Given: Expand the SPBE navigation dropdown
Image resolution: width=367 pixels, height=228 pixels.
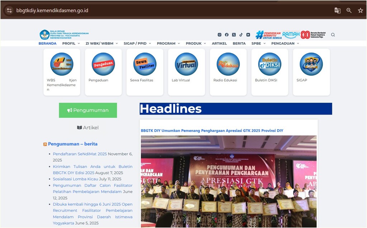Looking at the screenshot, I should click(258, 43).
